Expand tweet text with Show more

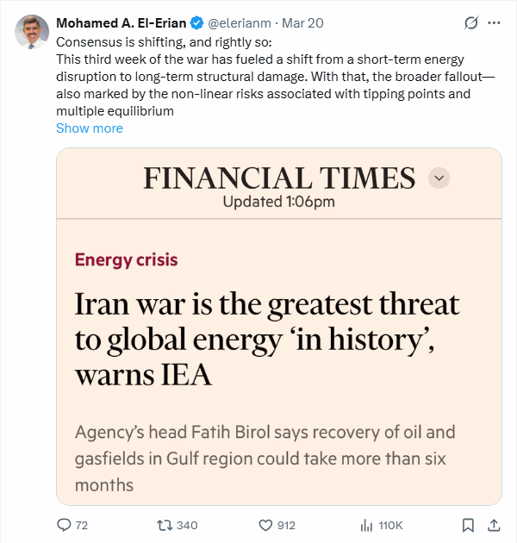point(90,128)
